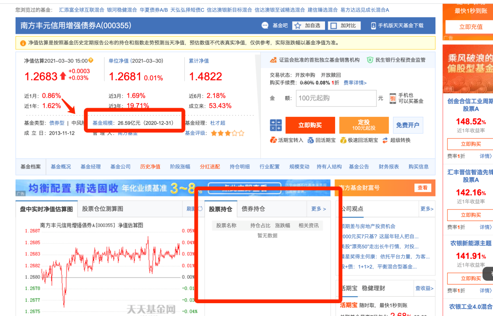Image resolution: width=493 pixels, height=316 pixels.
Task: Click the 证监会批准 chart icon
Action: coord(273,60)
